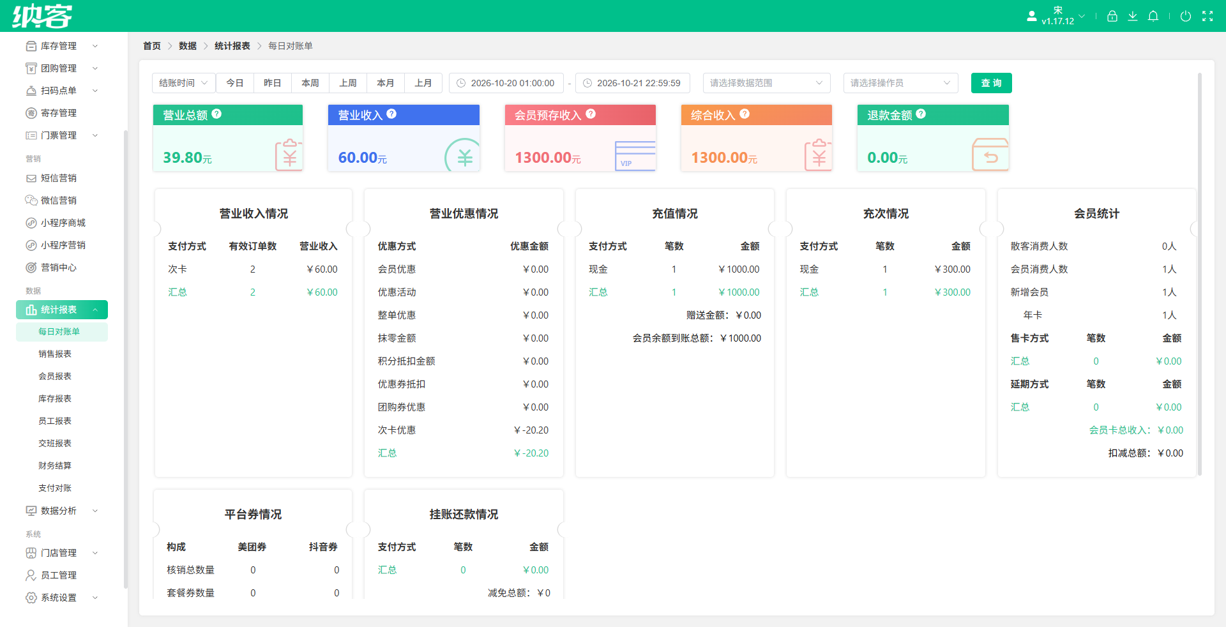Show help tooltip for 综合收入
Screen dimensions: 1226x627
click(745, 114)
